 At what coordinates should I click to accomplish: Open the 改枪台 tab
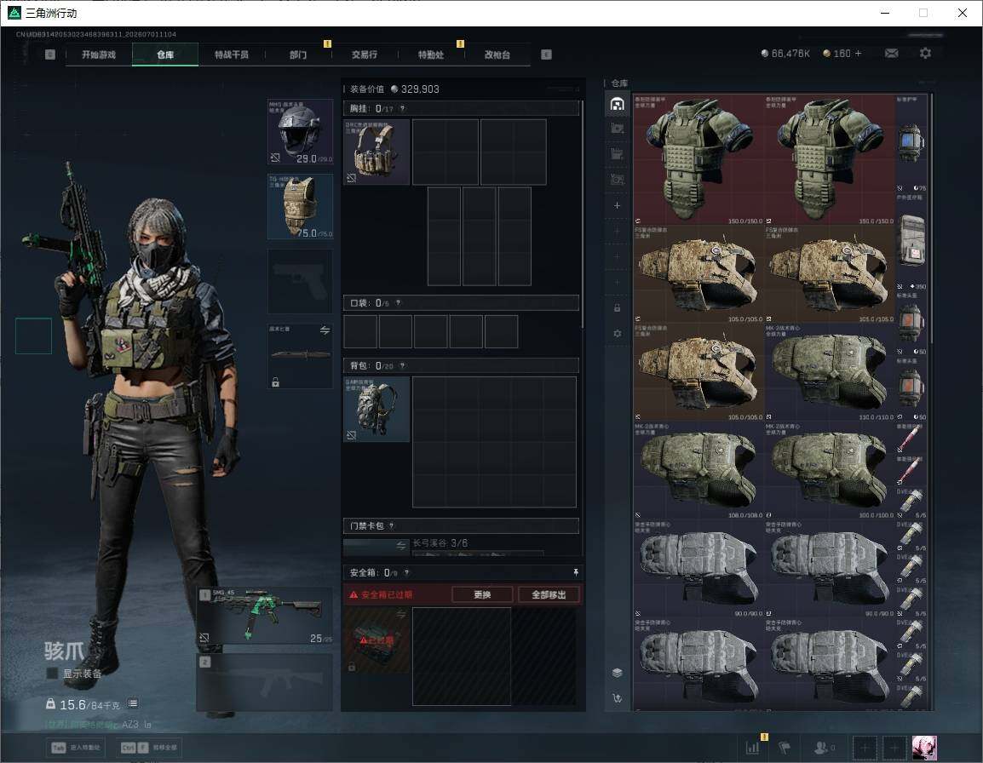click(x=497, y=54)
